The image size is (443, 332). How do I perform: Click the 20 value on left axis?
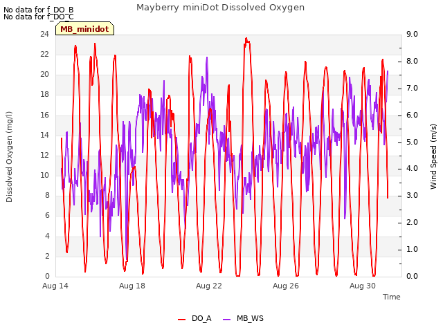pos(45,74)
